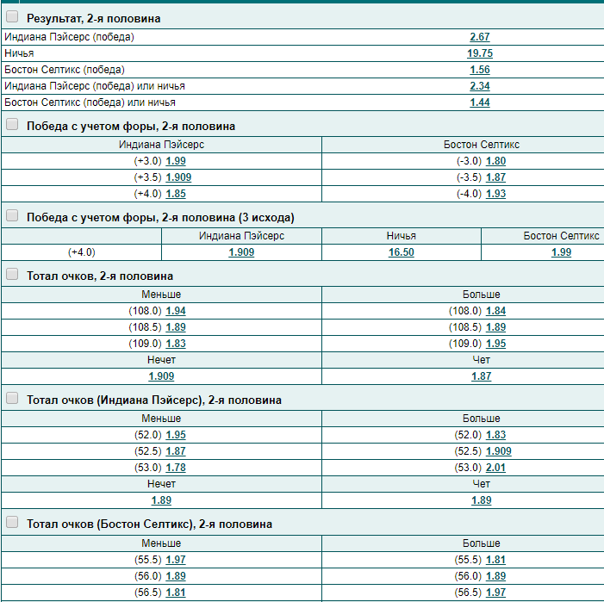
Task: Select Индиана total Нечет odds 1.89
Action: 161,500
